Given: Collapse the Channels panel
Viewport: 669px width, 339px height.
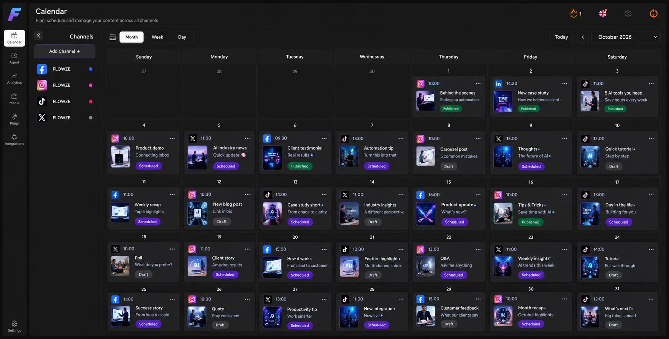Looking at the screenshot, I should click(x=38, y=36).
